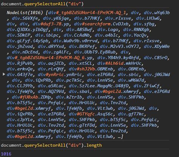Click div.zgAlFc in the NodeList
This screenshot has height=157, width=179.
56,52
